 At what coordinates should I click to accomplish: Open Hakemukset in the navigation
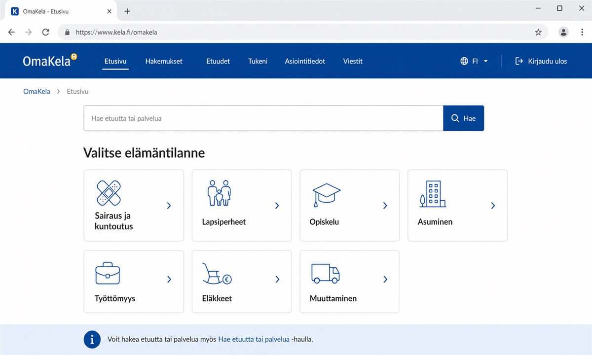tap(164, 61)
